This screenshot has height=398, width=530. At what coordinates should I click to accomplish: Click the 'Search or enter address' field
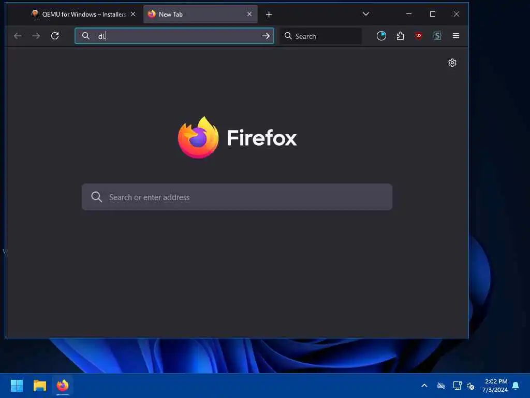click(237, 197)
